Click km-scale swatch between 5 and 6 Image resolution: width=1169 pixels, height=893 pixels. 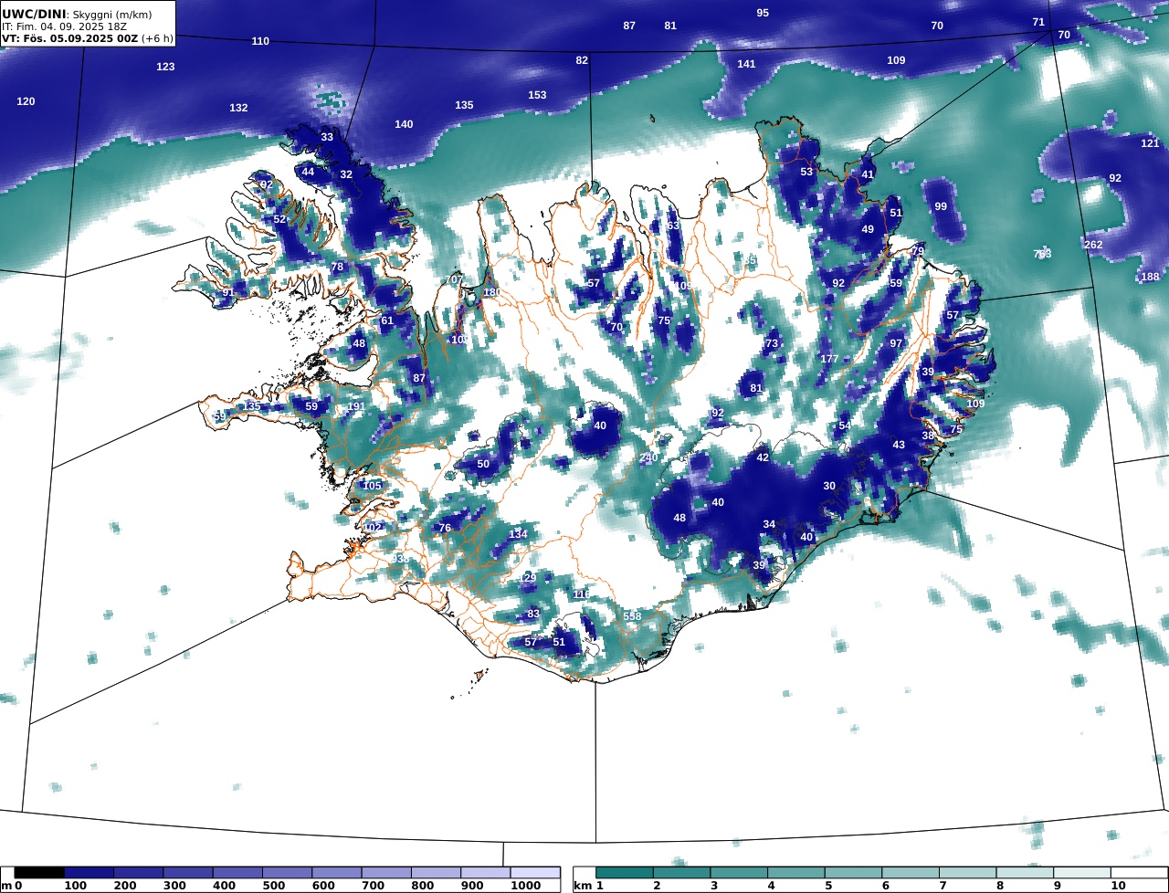point(854,874)
